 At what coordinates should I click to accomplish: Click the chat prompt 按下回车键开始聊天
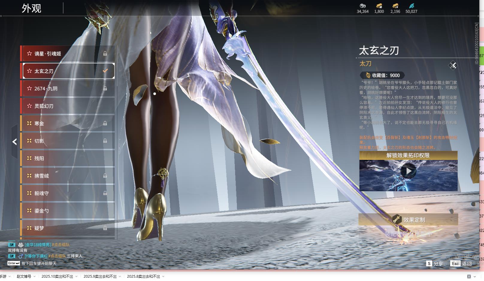(x=39, y=264)
